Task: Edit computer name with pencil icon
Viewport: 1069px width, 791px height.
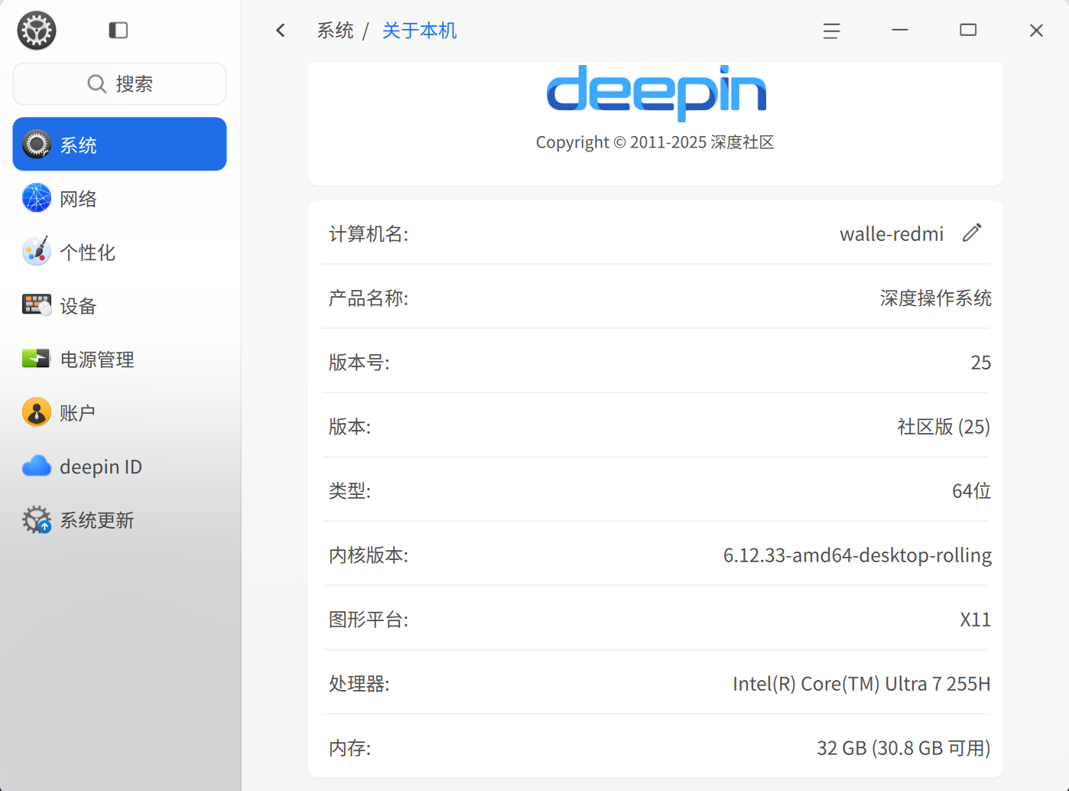Action: coord(972,233)
